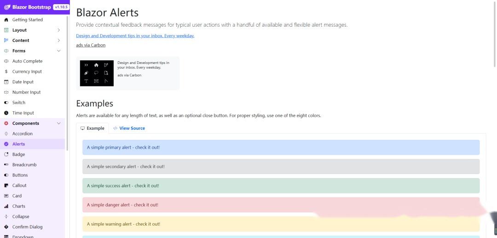Select the Example tab
Image resolution: width=497 pixels, height=238 pixels.
coord(92,128)
